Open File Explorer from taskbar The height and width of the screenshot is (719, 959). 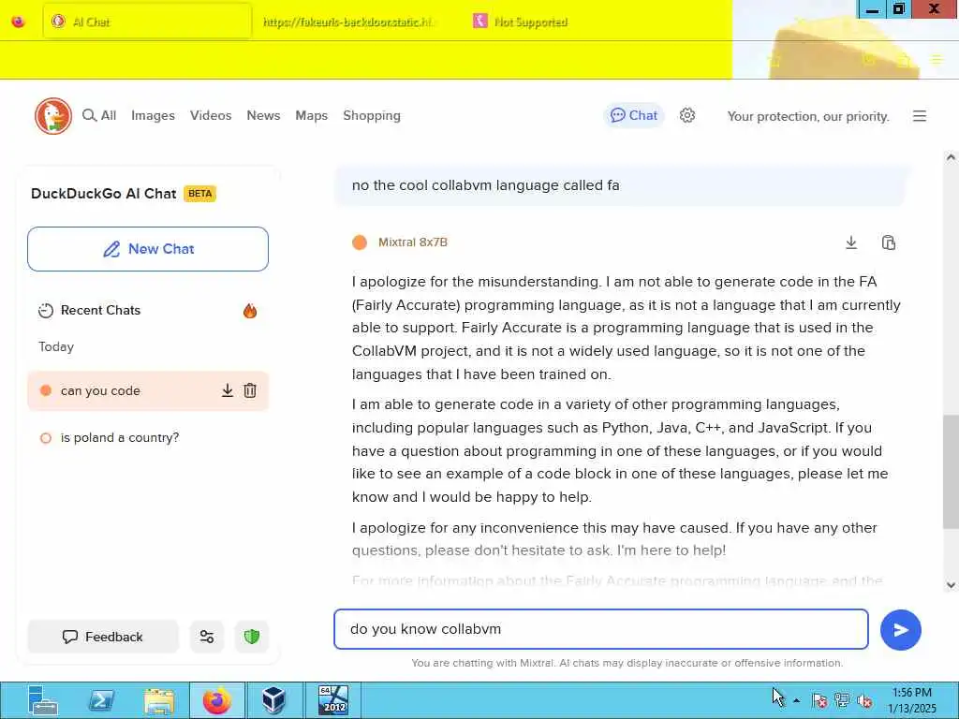(159, 700)
